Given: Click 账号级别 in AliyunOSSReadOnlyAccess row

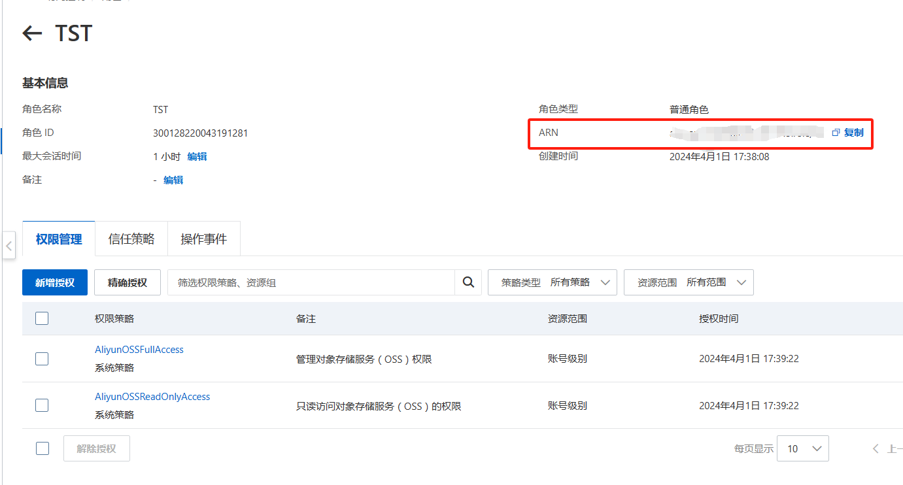Looking at the screenshot, I should pos(568,405).
